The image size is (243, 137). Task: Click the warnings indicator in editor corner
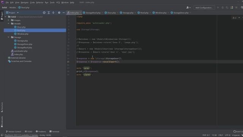click(235, 18)
